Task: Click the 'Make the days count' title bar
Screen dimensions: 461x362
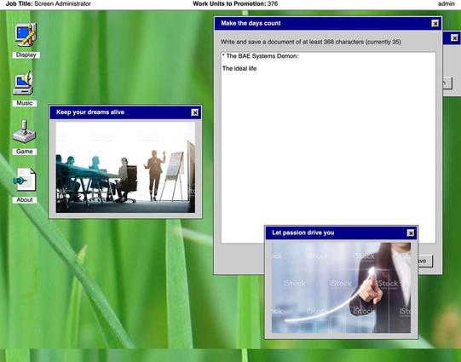Action: 328,24
